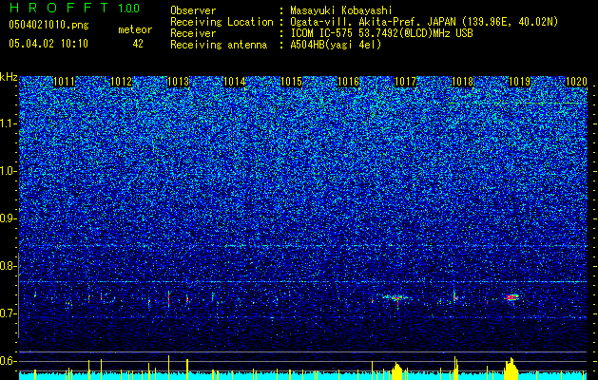The width and height of the screenshot is (598, 380).
Task: Click the 1011 time marker
Action: (64, 82)
